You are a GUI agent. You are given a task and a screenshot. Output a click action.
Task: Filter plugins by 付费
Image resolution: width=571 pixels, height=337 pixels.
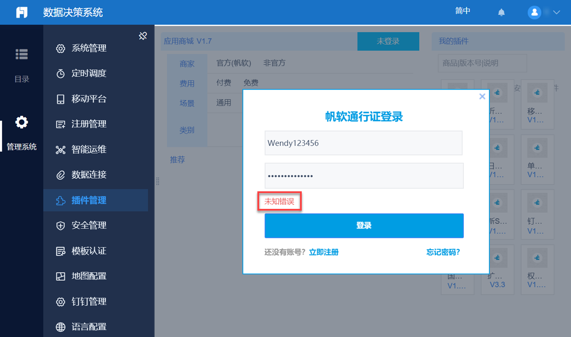pos(224,83)
